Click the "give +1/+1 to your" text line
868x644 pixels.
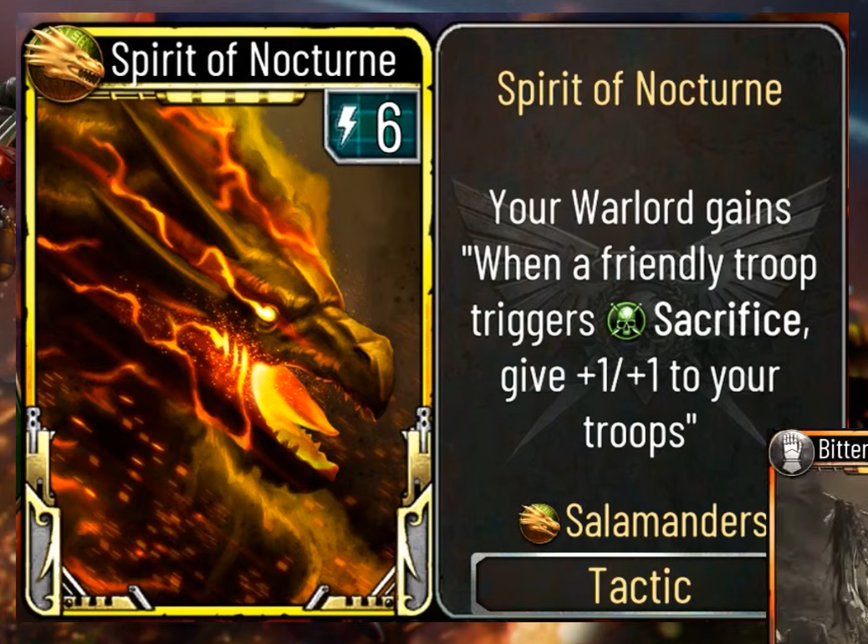[640, 377]
